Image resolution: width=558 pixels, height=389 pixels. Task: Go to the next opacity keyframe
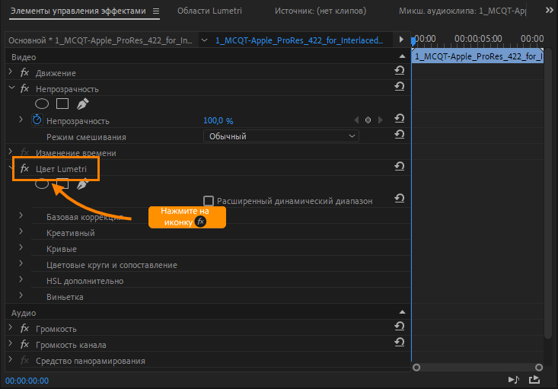381,120
